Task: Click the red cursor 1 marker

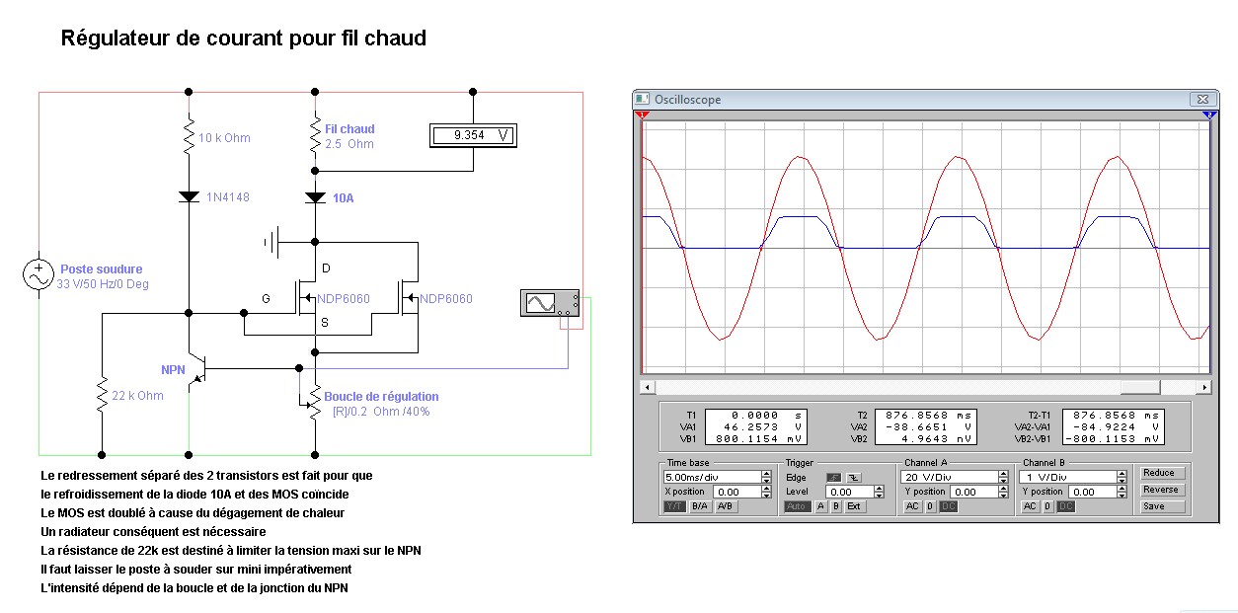Action: (643, 115)
